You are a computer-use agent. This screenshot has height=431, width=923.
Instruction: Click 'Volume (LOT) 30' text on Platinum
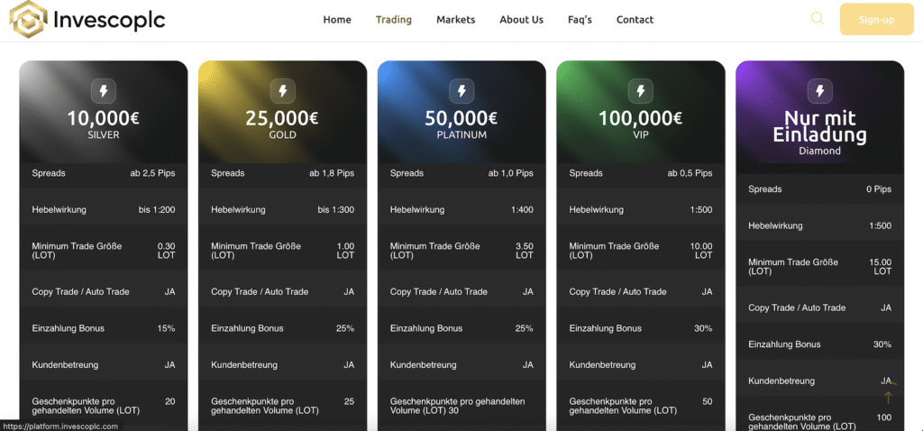tap(424, 410)
